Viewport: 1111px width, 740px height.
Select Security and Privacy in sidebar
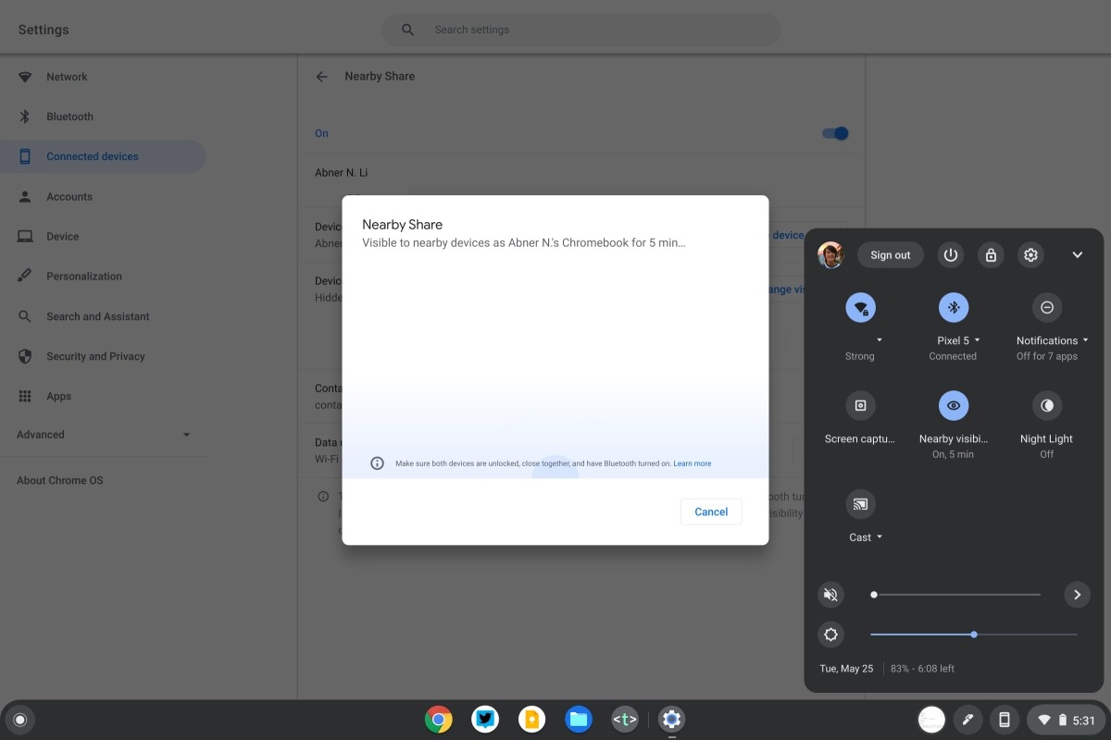click(95, 356)
